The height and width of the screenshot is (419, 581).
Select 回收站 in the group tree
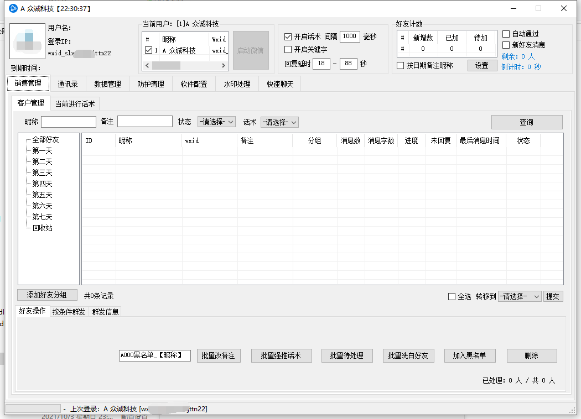tap(42, 228)
